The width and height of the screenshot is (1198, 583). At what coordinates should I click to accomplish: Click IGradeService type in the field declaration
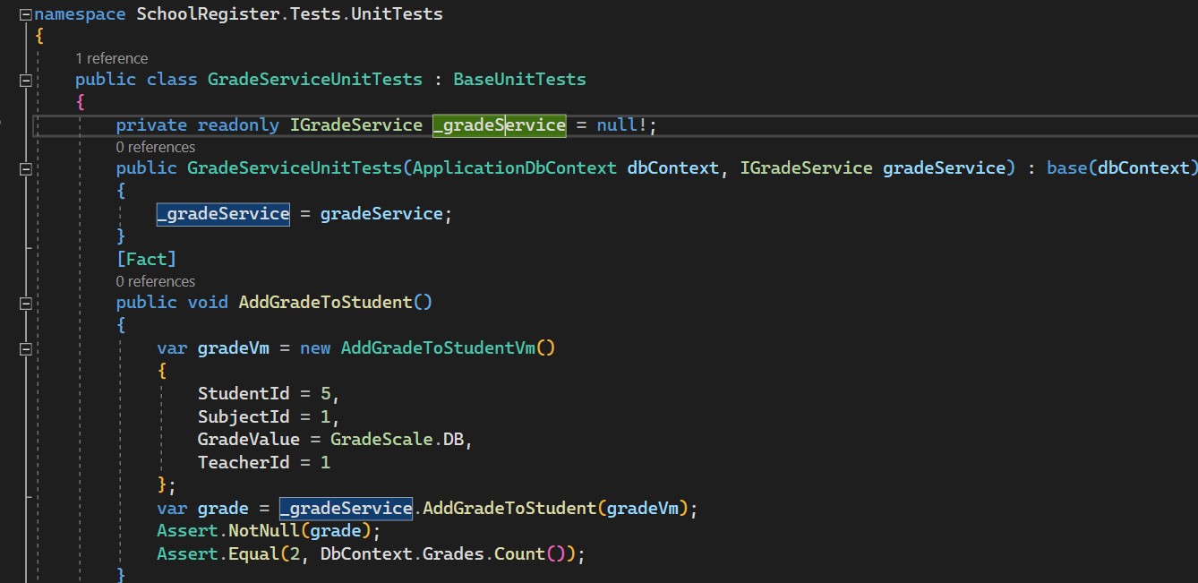click(355, 125)
